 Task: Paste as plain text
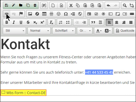[92, 5]
